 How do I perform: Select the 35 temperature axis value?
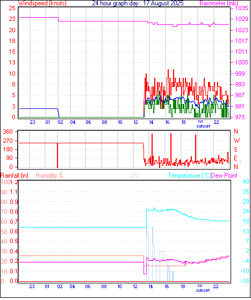click(246, 192)
